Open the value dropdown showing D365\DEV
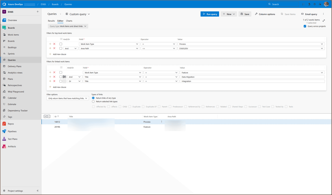This screenshot has height=195, width=332. [251, 48]
